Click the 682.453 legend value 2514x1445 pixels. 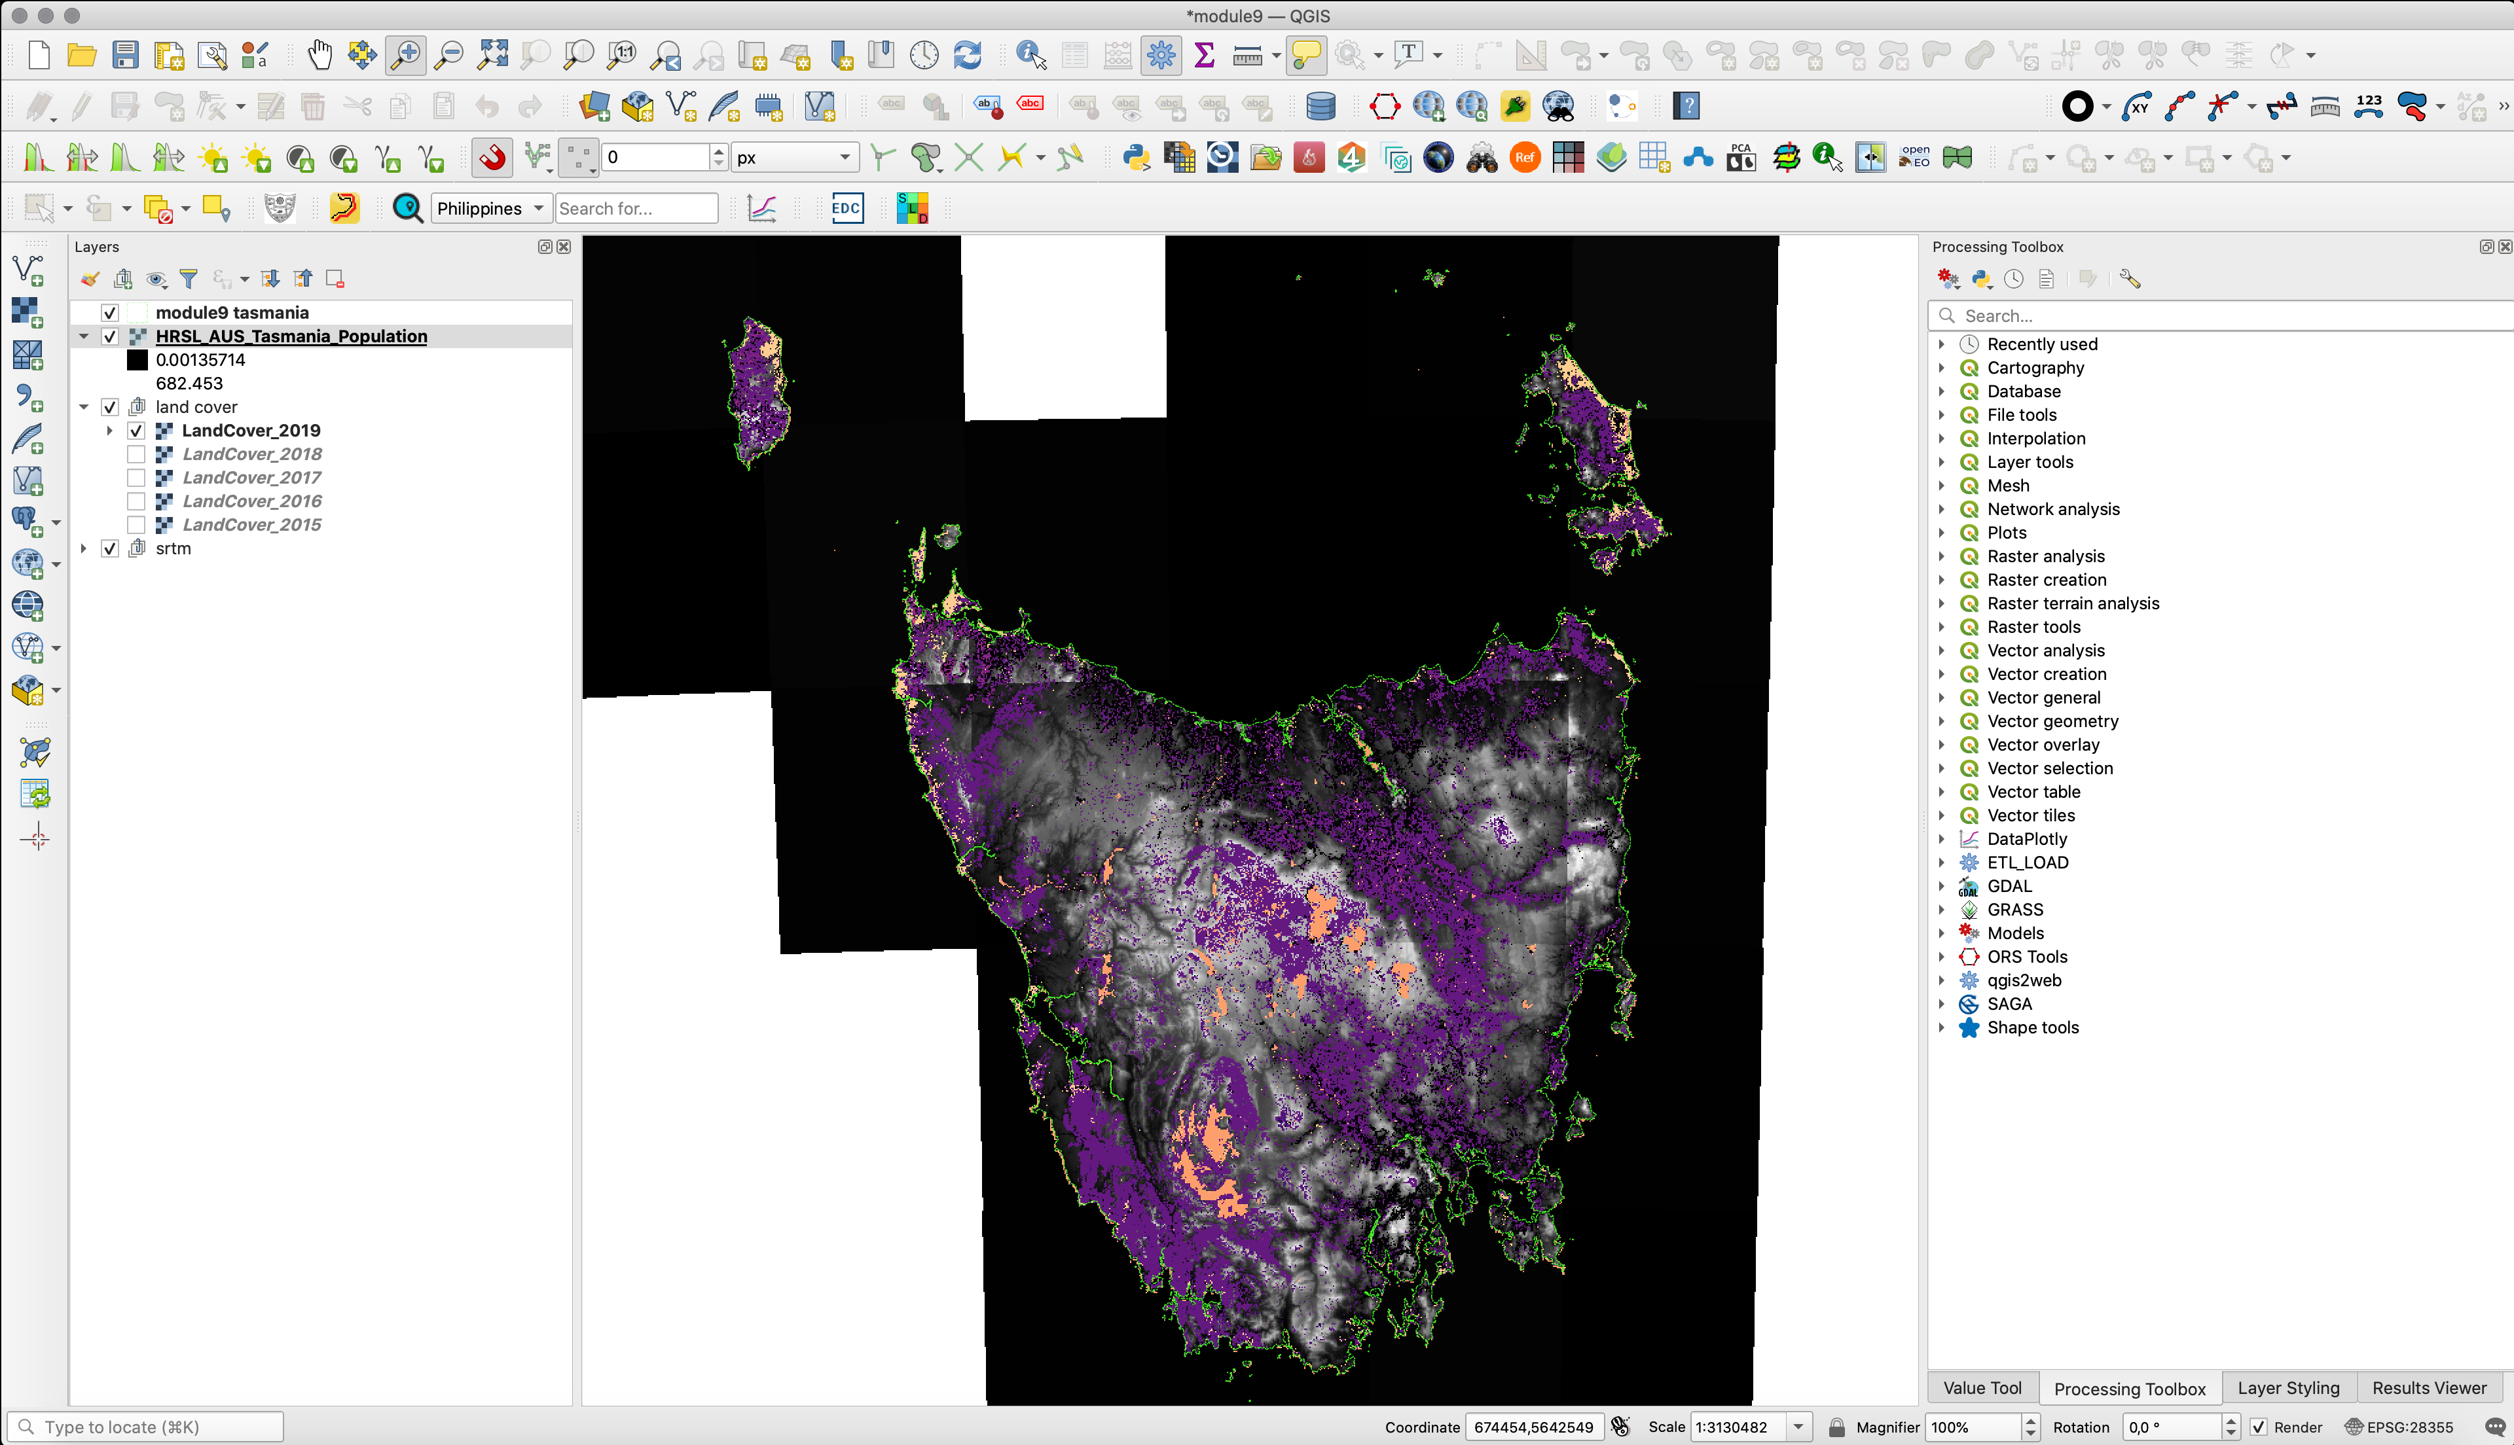click(190, 384)
